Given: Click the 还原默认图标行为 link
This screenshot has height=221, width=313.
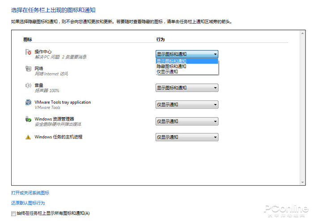Looking at the screenshot, I should pos(28,203).
